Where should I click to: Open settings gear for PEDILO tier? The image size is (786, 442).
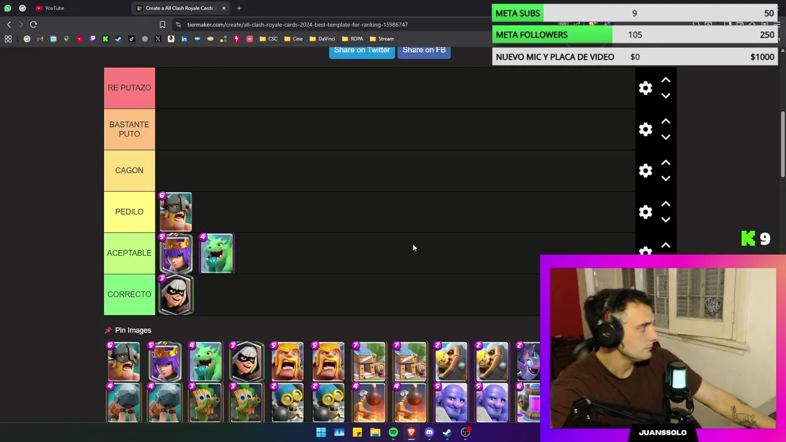pyautogui.click(x=645, y=212)
